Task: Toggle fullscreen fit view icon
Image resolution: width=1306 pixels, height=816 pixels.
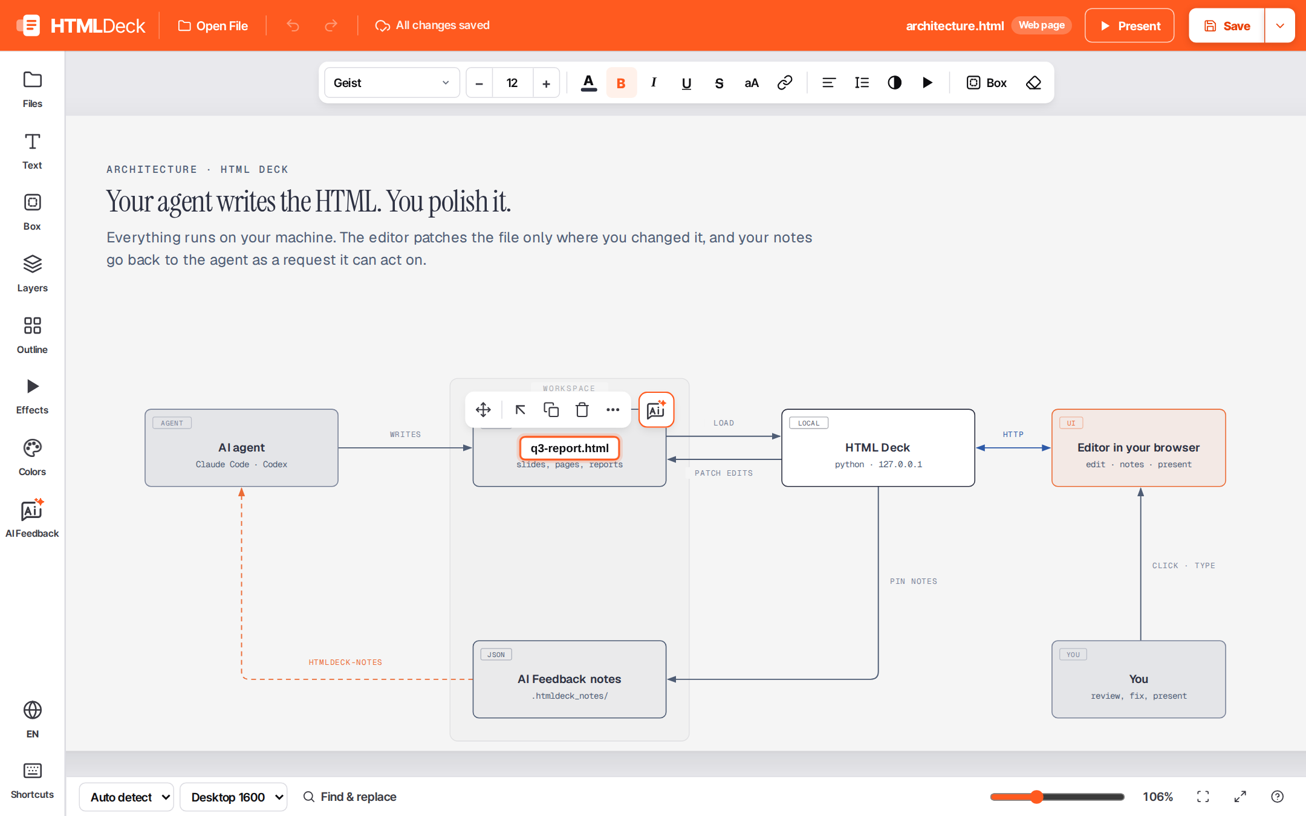Action: pos(1203,797)
